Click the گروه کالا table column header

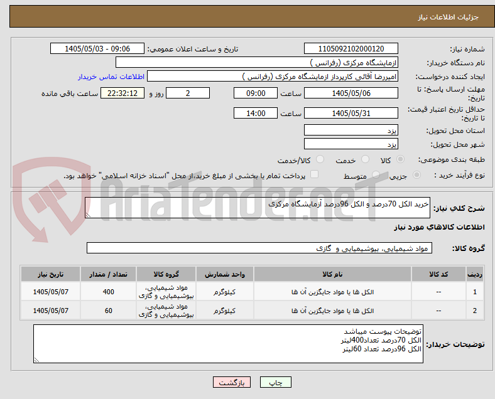166,274
